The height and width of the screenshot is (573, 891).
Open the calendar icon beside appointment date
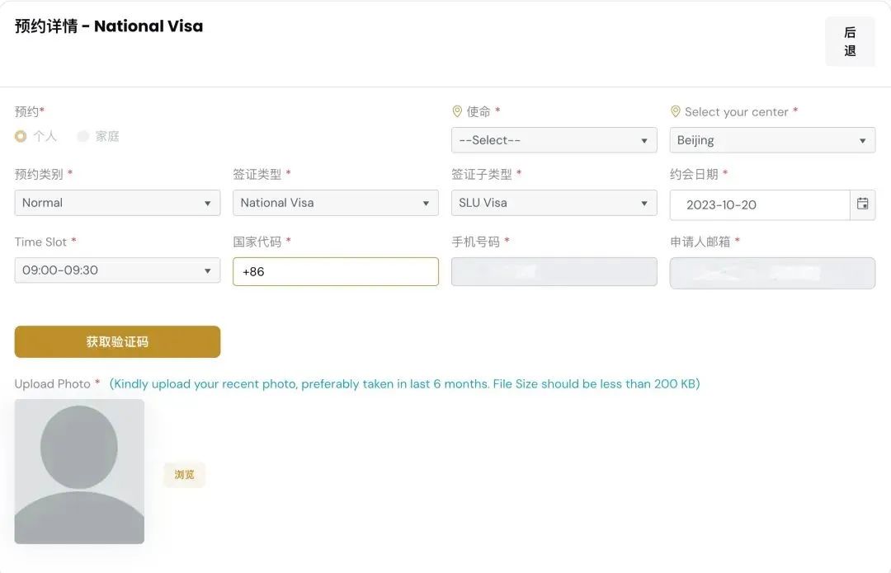pyautogui.click(x=862, y=204)
